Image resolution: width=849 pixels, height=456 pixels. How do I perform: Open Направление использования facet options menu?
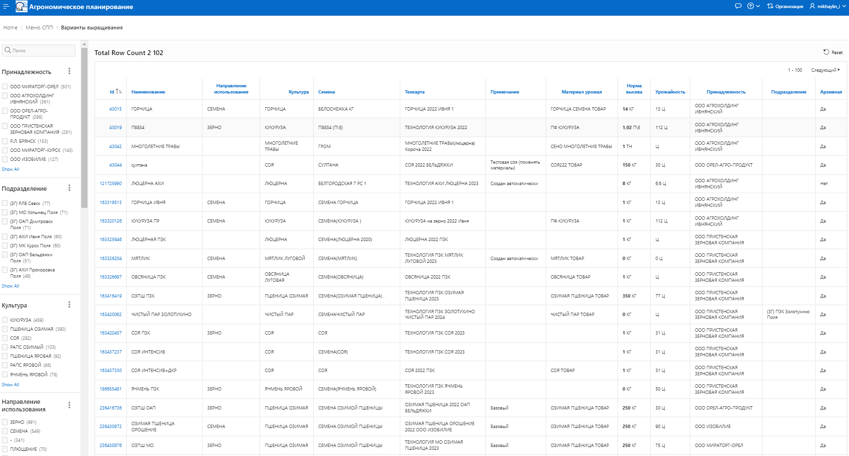pyautogui.click(x=69, y=405)
